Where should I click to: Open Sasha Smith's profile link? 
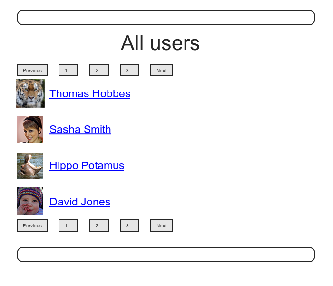click(x=80, y=129)
